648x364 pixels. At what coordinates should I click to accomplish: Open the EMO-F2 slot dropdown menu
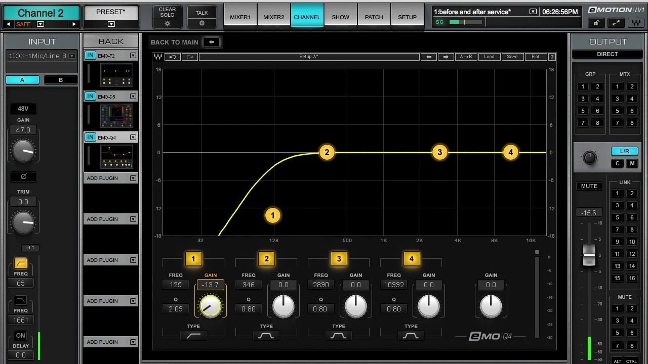[x=133, y=56]
